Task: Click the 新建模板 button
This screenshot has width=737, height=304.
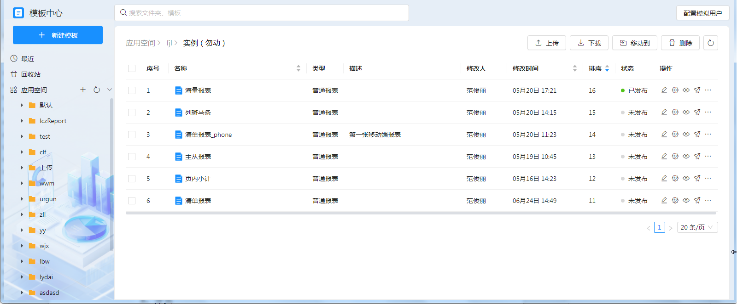Action: [58, 35]
